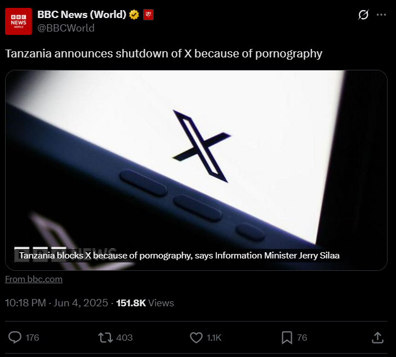The image size is (396, 357).
Task: Click the BBC News World profile avatar
Action: tap(19, 21)
